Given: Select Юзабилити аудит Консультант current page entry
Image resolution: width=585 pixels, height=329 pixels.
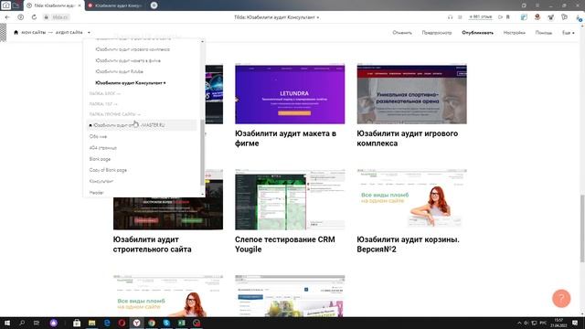Looking at the screenshot, I should [131, 83].
